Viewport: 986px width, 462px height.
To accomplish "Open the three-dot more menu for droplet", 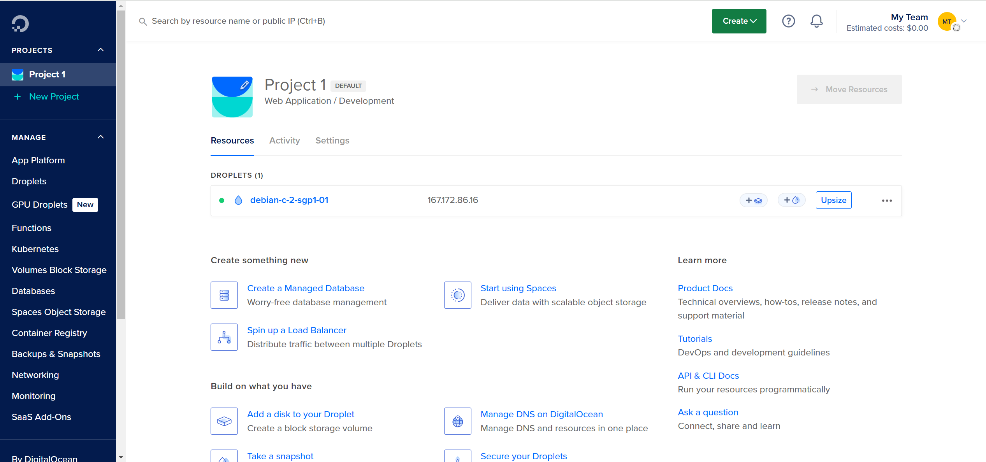I will [887, 201].
